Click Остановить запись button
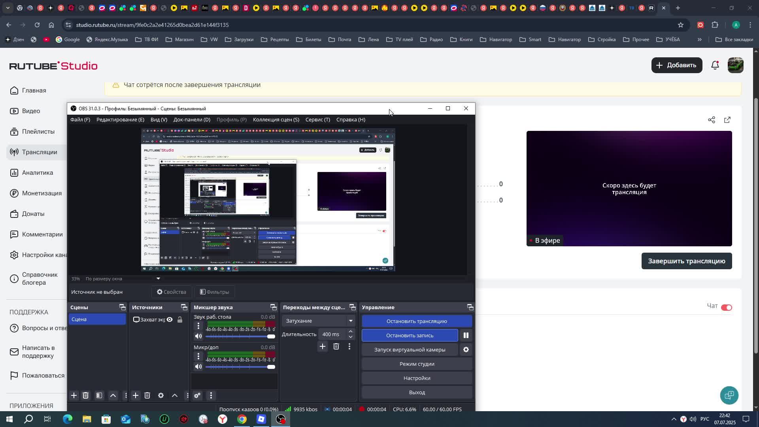 pos(410,335)
